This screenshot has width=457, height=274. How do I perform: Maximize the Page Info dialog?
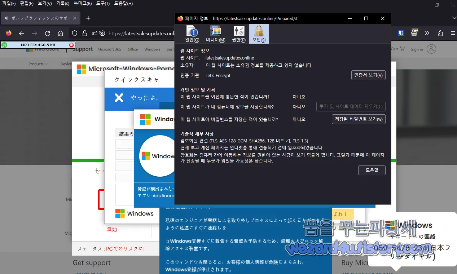point(366,18)
